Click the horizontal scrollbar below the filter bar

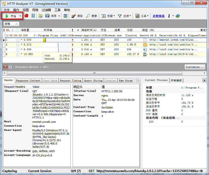95,73
